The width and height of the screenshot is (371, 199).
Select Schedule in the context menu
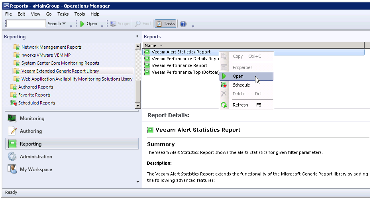coord(241,85)
